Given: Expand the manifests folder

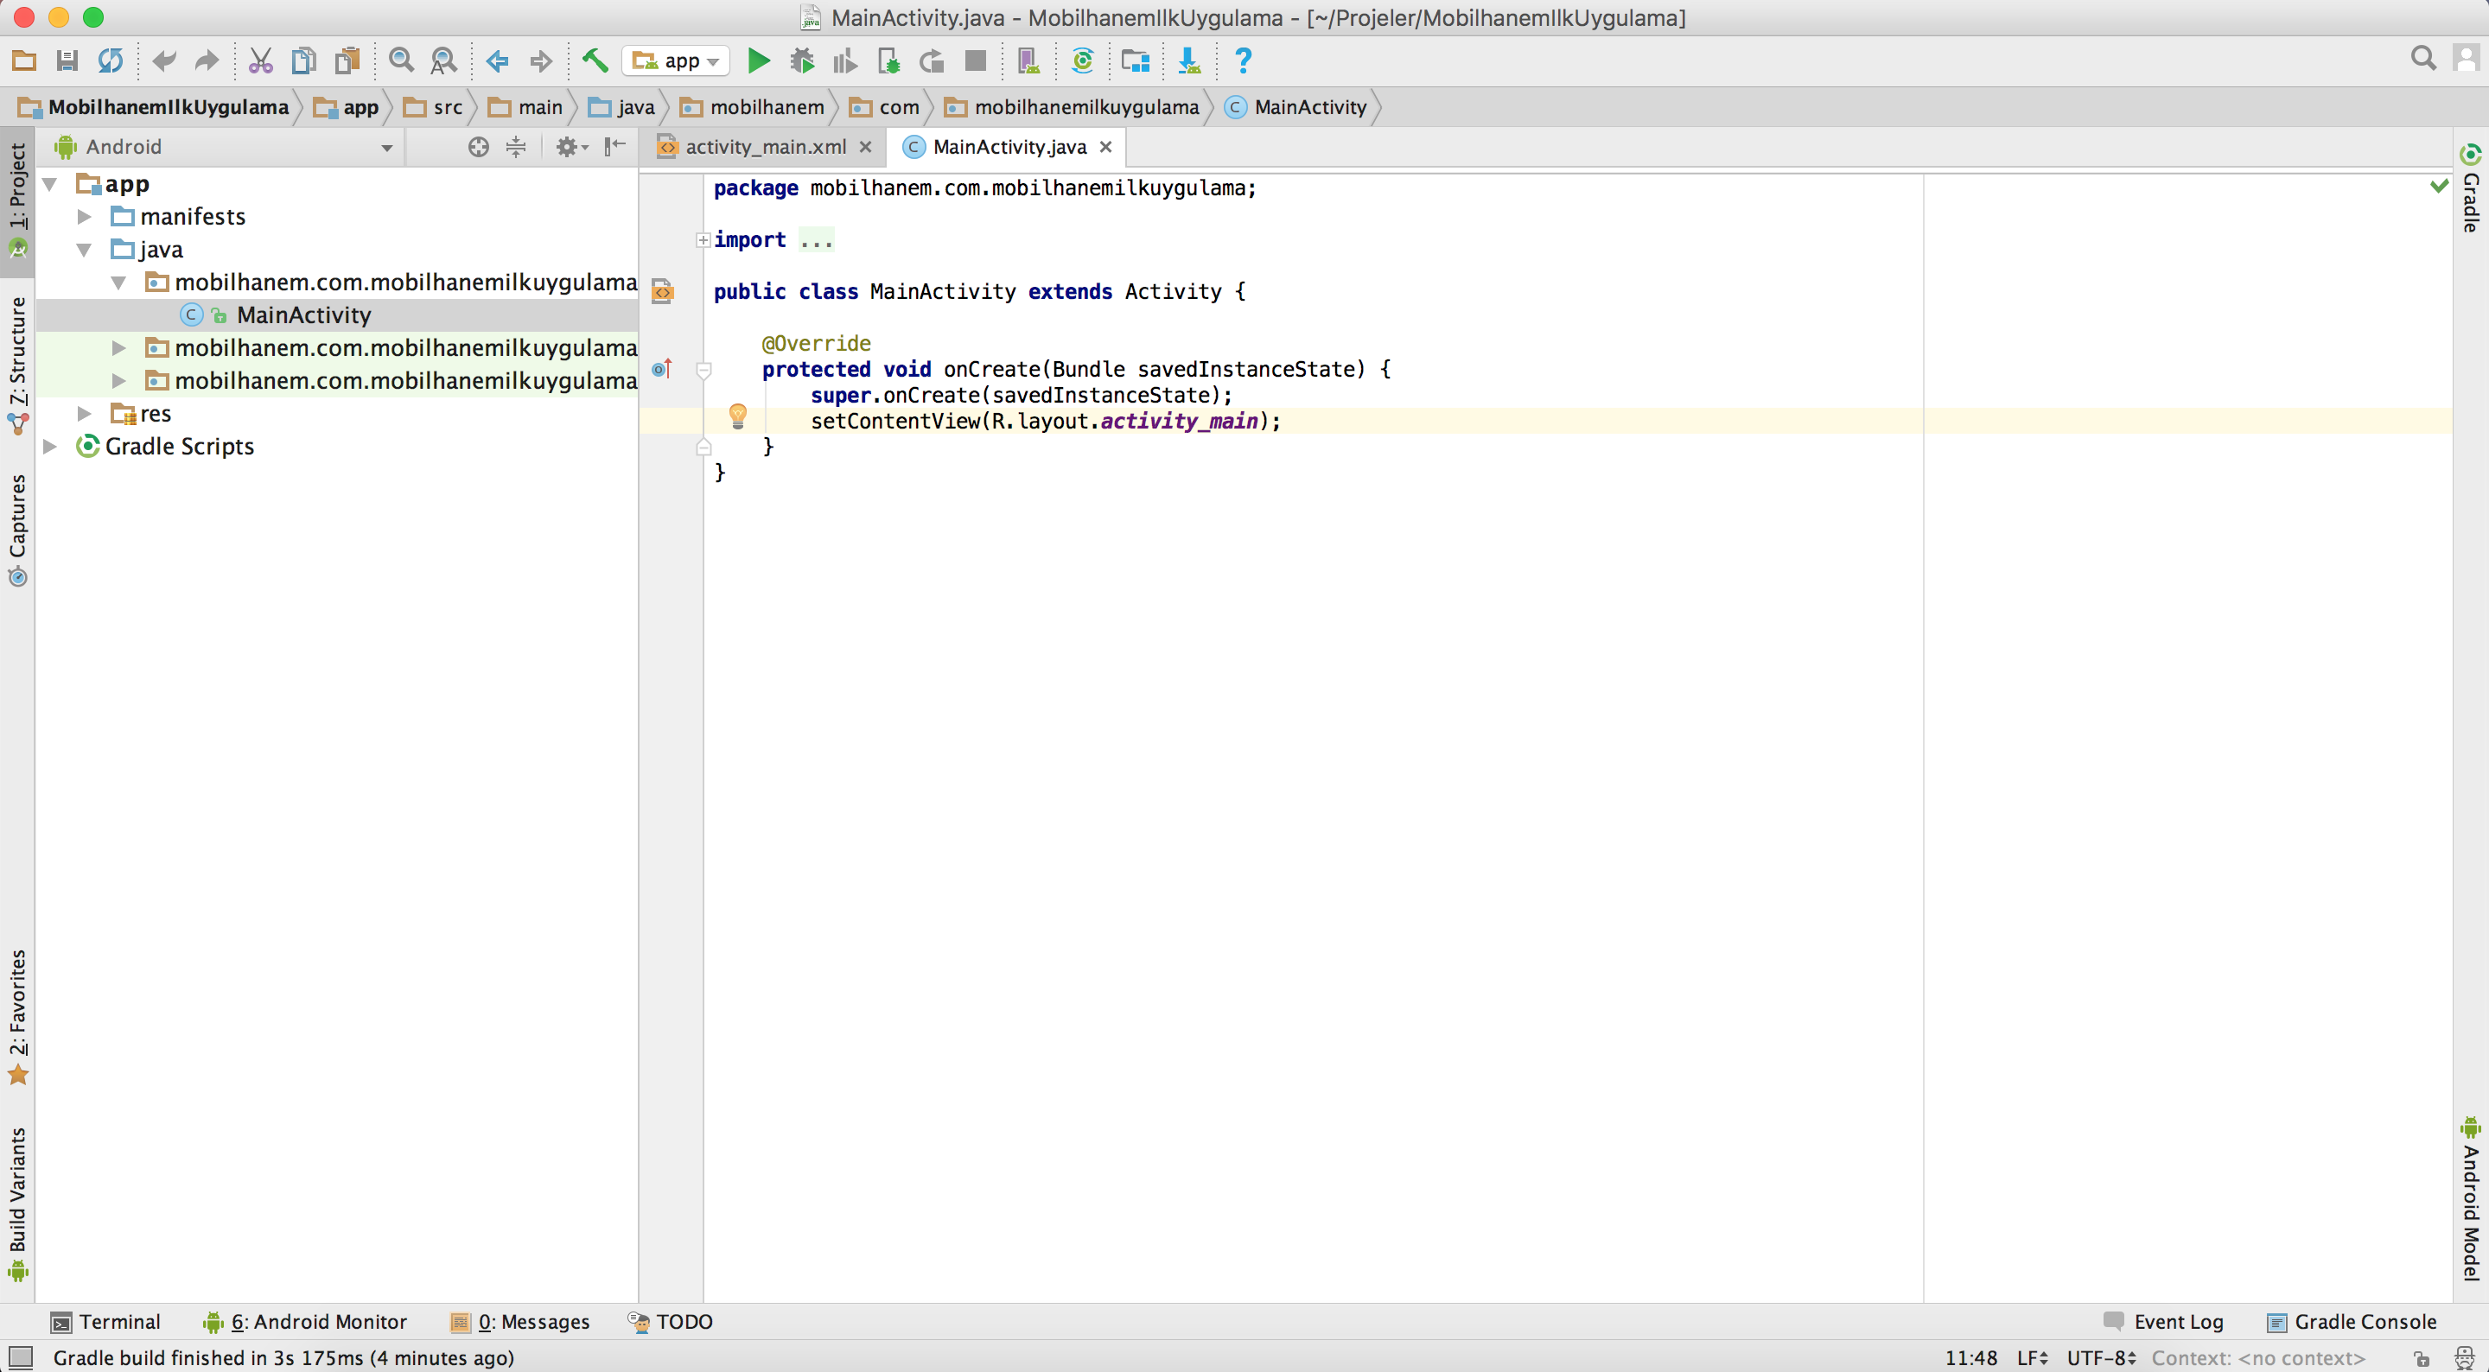Looking at the screenshot, I should (84, 217).
